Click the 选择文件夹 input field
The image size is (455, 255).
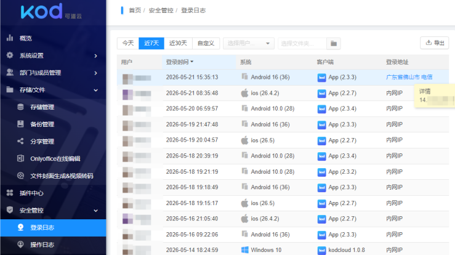pyautogui.click(x=302, y=44)
